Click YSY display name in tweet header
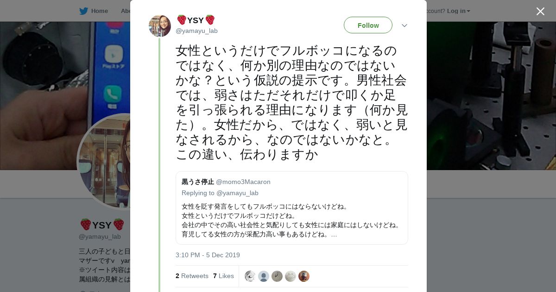556x292 pixels. click(x=196, y=20)
